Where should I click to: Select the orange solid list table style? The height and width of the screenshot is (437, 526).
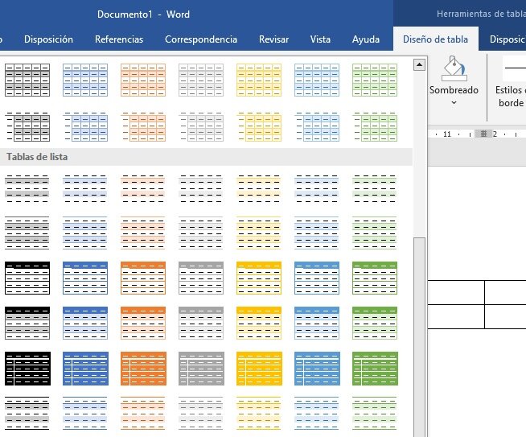(143, 369)
